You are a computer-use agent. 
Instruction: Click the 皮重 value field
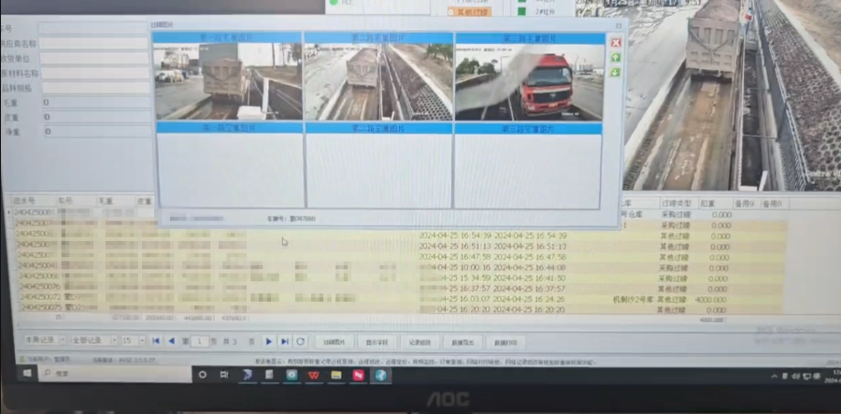pos(97,117)
